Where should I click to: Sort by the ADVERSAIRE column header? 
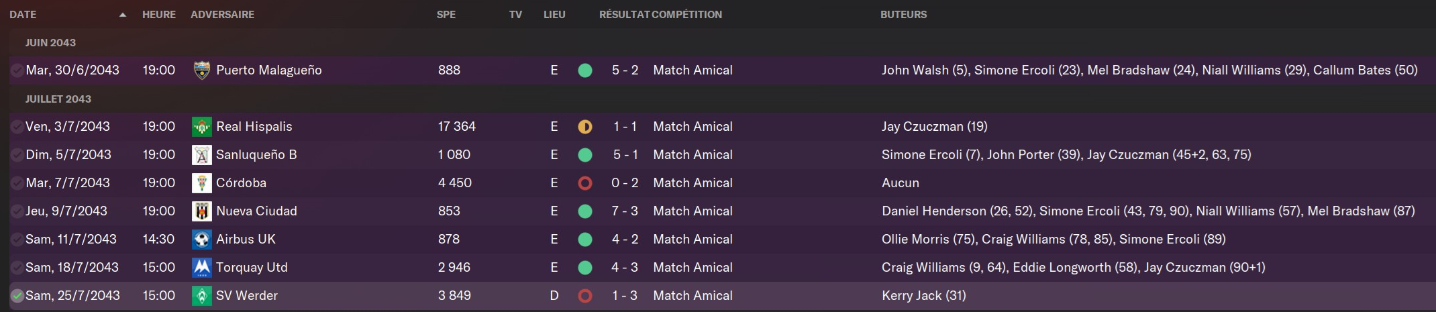click(x=222, y=15)
